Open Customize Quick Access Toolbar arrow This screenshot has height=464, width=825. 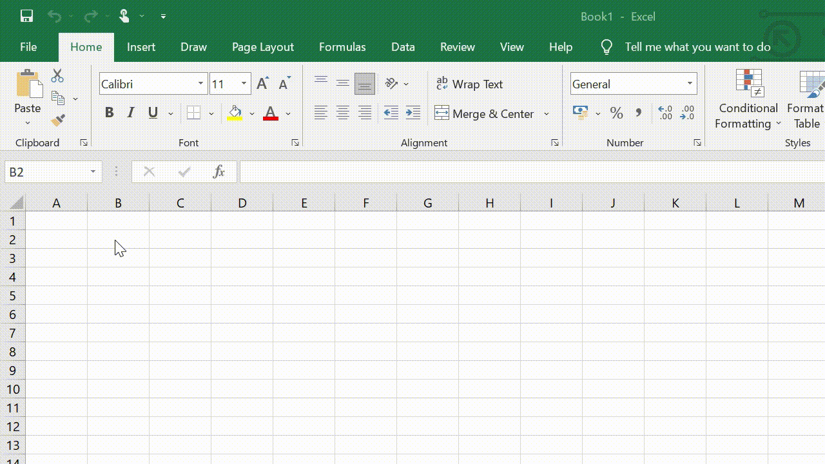click(163, 16)
